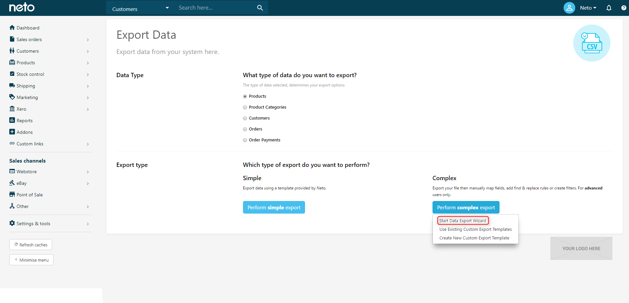Expand the Other channels chevron

coord(88,207)
